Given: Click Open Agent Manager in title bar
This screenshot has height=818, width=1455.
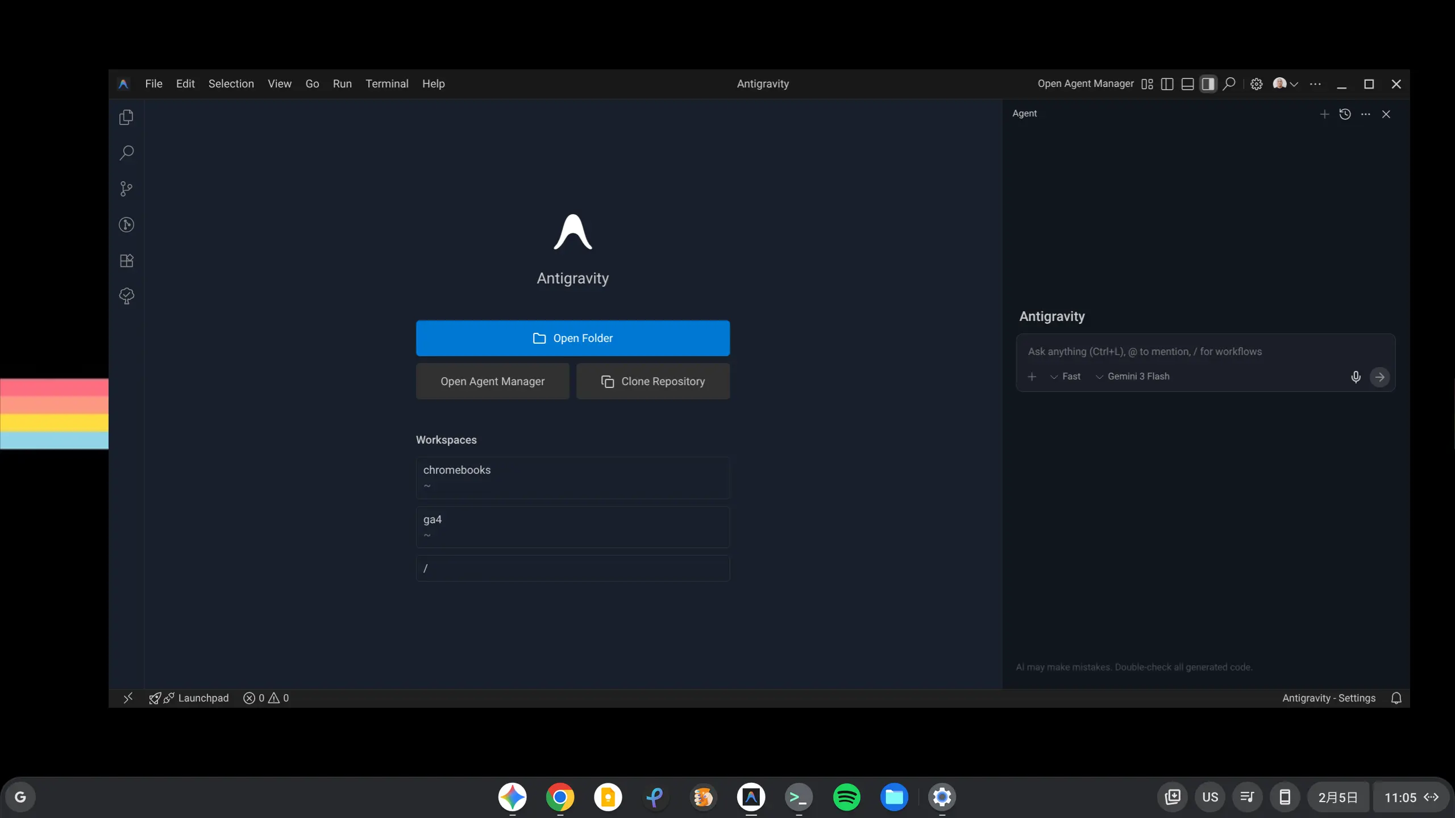Looking at the screenshot, I should 1085,84.
